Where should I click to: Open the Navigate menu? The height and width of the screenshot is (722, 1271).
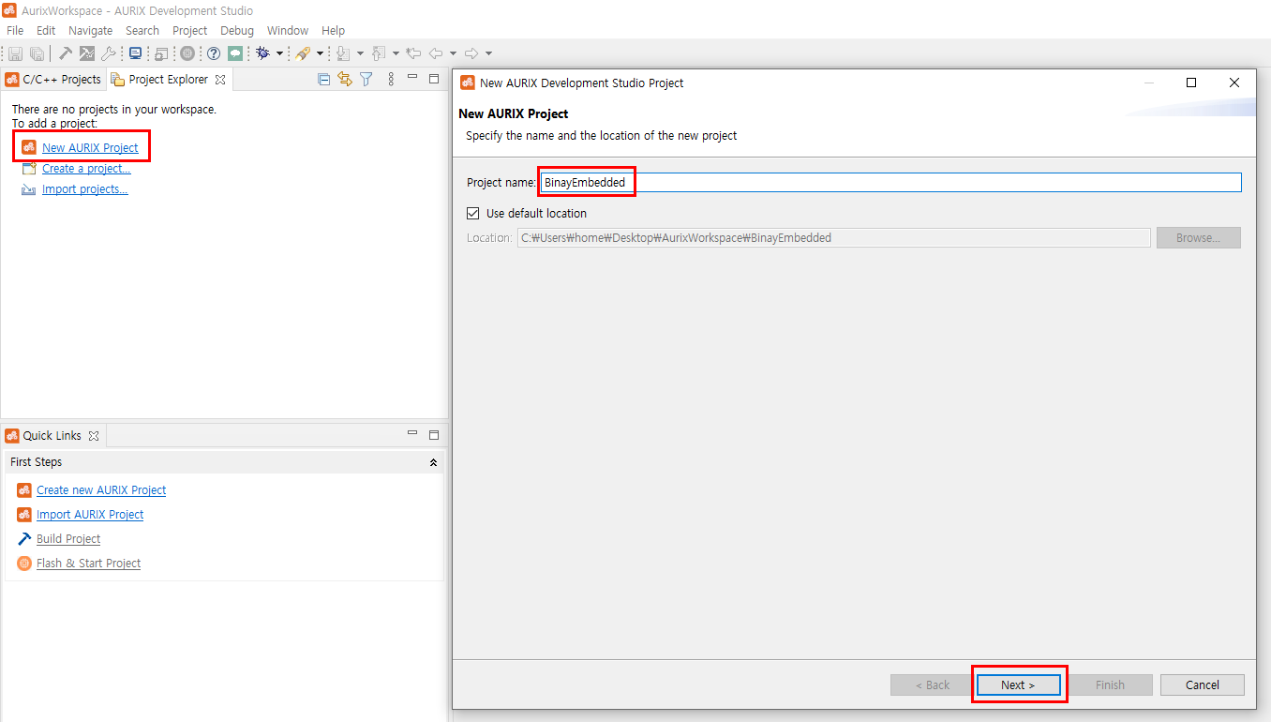(91, 30)
